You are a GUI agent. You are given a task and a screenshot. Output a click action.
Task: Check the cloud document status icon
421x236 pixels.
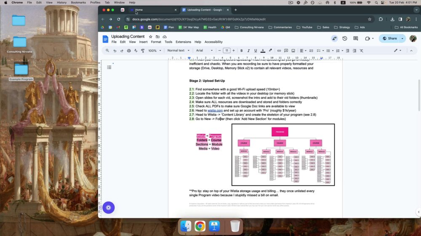coord(165,37)
